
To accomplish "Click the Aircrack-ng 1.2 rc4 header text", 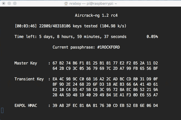I will [96, 15].
